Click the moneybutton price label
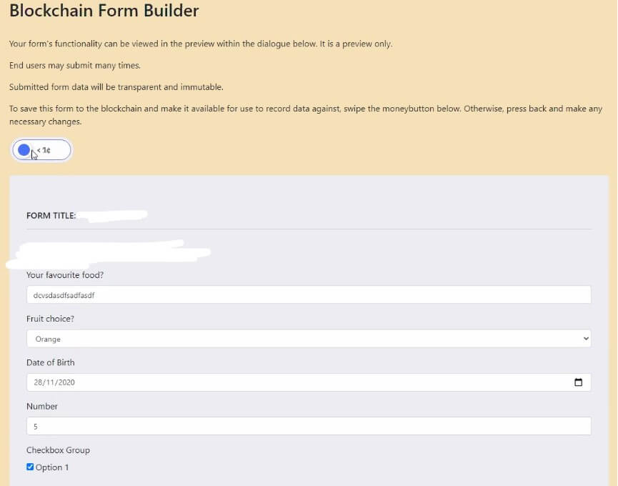This screenshot has height=486, width=618. click(x=44, y=150)
